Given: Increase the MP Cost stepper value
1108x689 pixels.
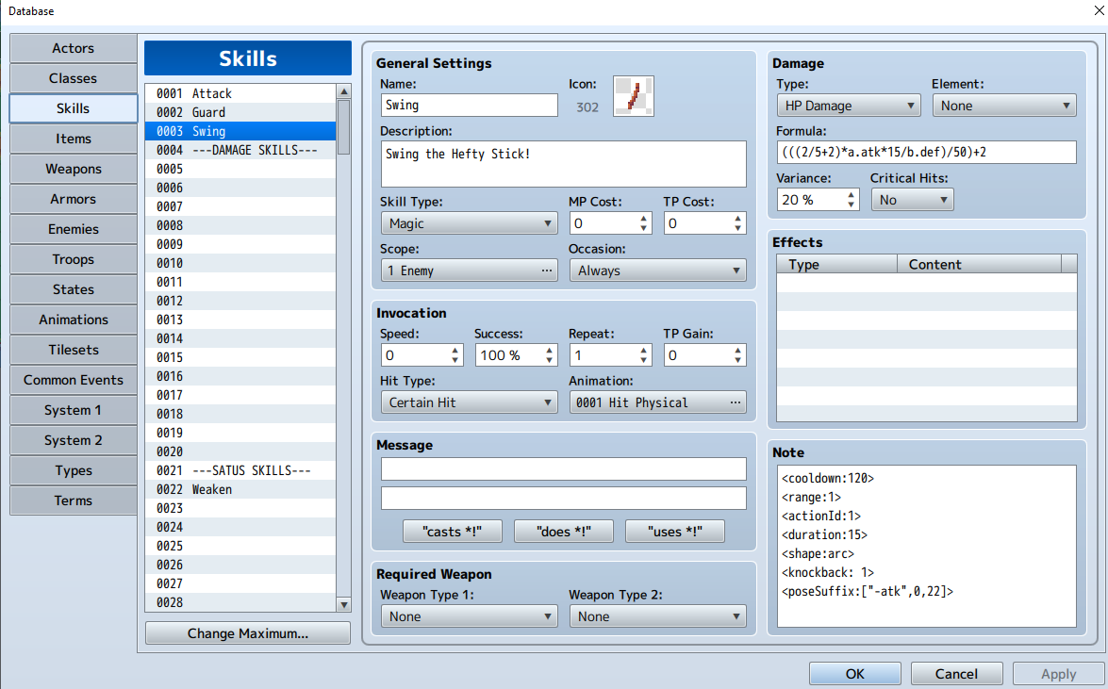Looking at the screenshot, I should tap(644, 219).
